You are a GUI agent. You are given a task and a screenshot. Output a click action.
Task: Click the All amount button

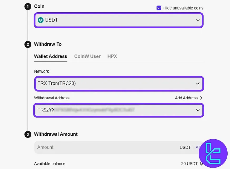coord(197,147)
